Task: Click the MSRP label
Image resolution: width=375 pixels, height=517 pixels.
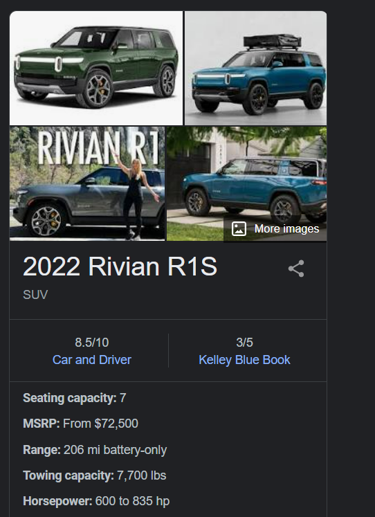Action: [x=42, y=424]
